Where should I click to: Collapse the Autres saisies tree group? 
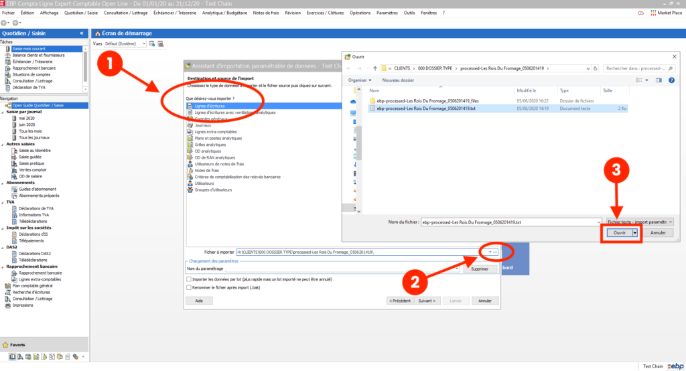(3, 145)
